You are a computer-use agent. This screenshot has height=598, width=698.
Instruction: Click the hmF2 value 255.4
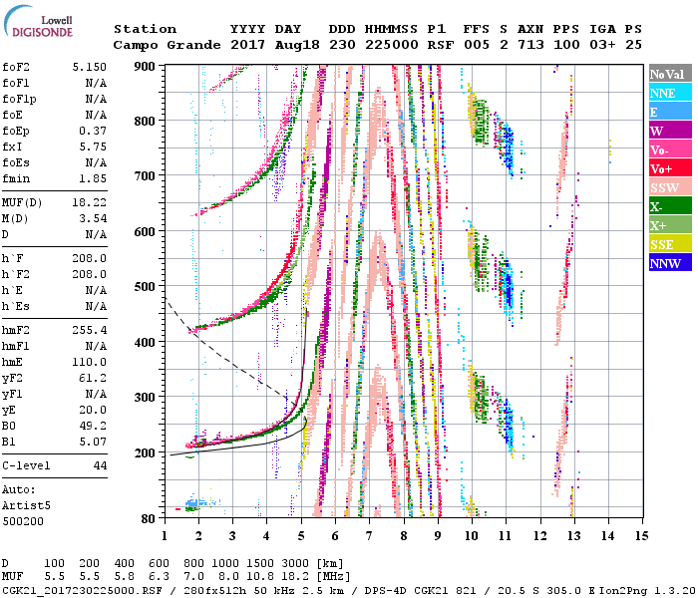click(x=90, y=330)
